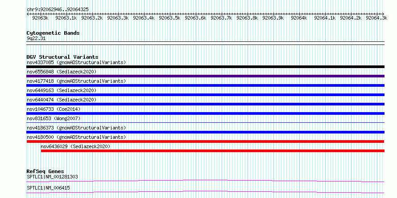397x198 pixels.
Task: Open transcript label SPTLC1|NM_001281303
Action: (x=52, y=177)
